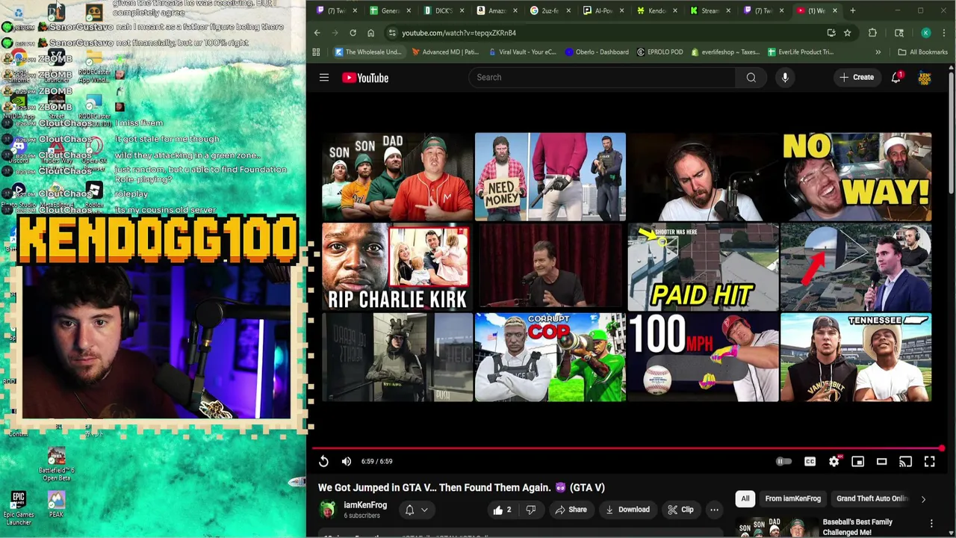Screen dimensions: 956x538
Task: Open the subscription notification bell dropdown
Action: pyautogui.click(x=416, y=510)
